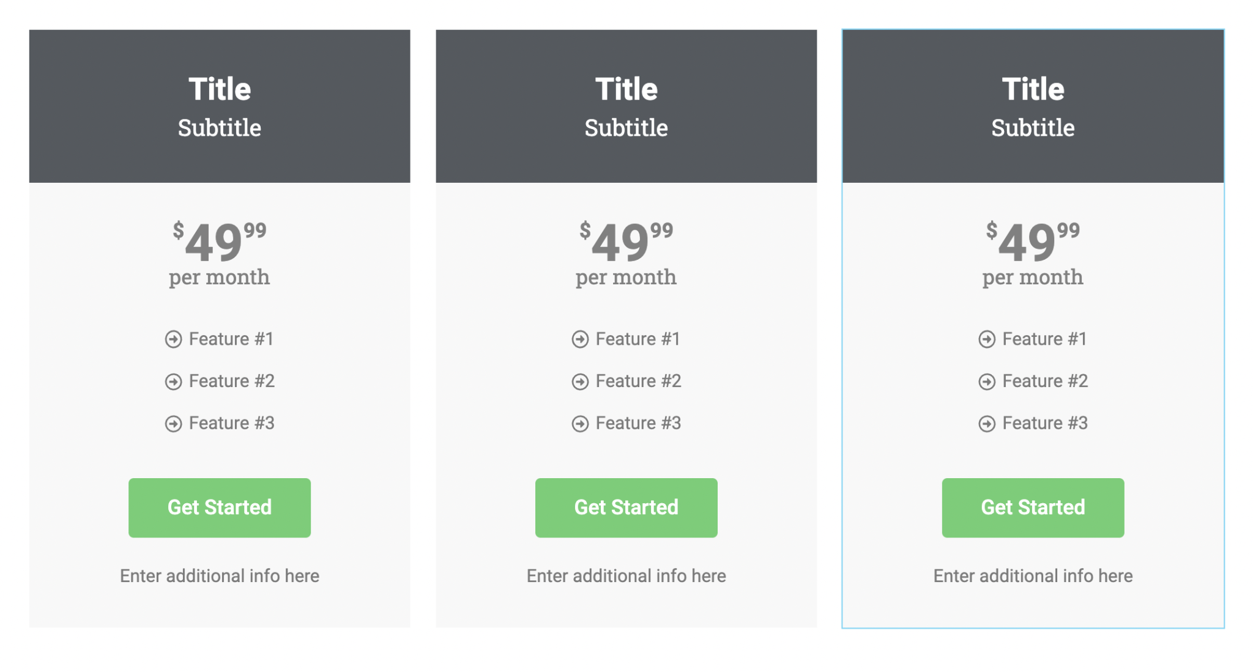Select the arrow icon next to Feature #1 in middle column
Image resolution: width=1253 pixels, height=672 pixels.
[580, 339]
